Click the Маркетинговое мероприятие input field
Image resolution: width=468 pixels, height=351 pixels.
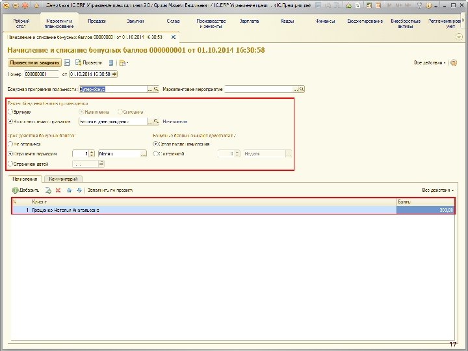(x=259, y=89)
